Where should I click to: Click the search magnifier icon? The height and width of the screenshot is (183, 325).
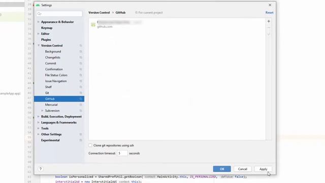click(x=40, y=14)
